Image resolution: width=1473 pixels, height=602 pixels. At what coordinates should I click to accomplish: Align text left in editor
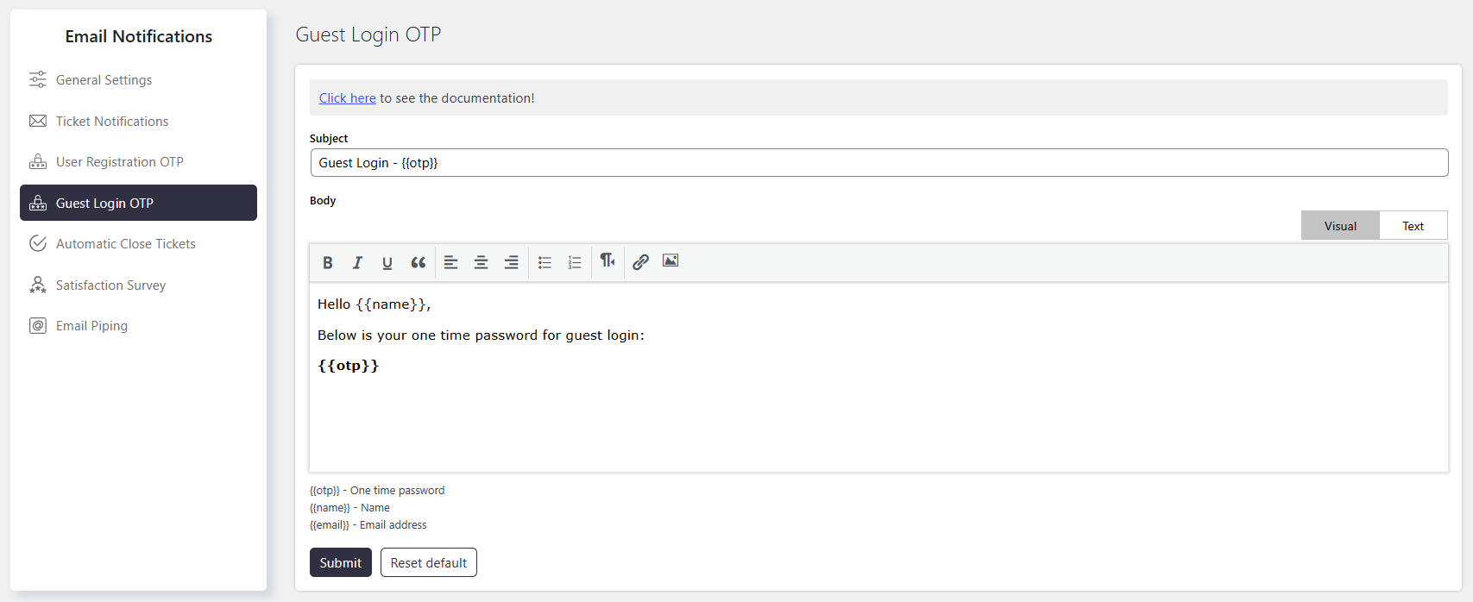click(x=450, y=262)
